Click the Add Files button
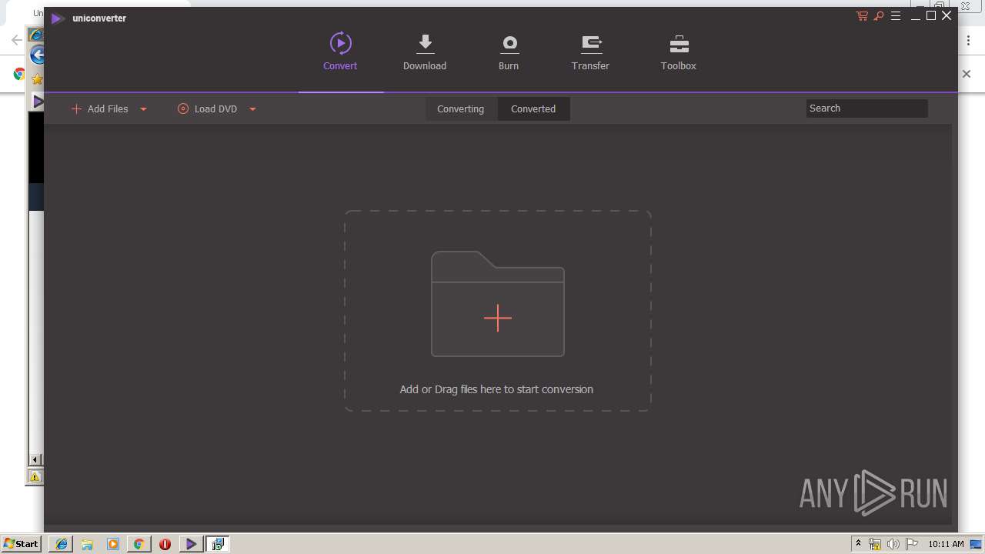Screen dimensions: 985x554 pos(100,108)
